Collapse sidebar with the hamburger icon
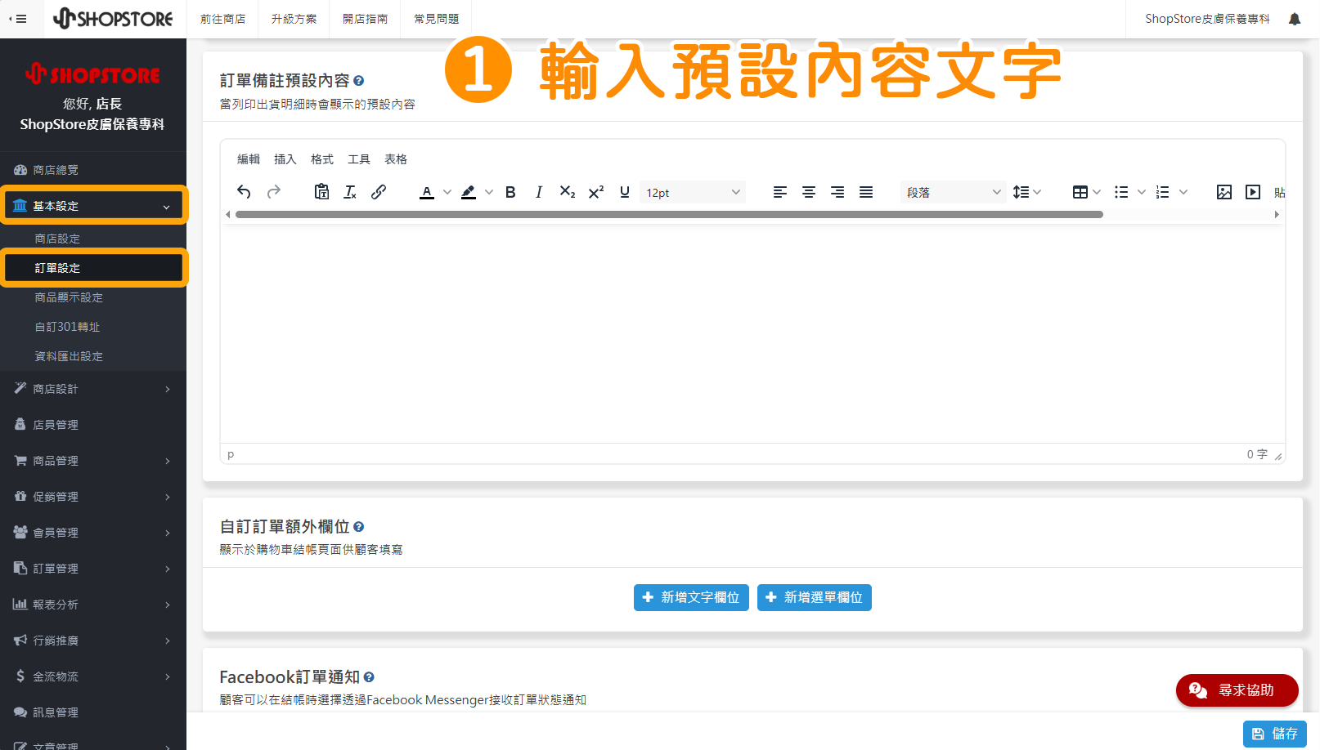This screenshot has height=750, width=1320. pos(18,19)
